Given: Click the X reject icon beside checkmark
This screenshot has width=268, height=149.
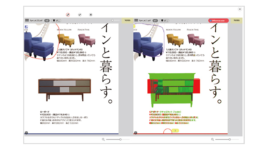Looking at the screenshot, I should coord(91,14).
